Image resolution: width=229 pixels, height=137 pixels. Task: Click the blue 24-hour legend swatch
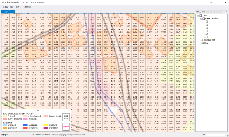coord(25,125)
